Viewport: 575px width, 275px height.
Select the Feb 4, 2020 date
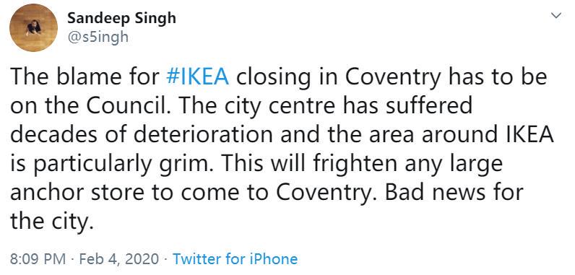[119, 259]
